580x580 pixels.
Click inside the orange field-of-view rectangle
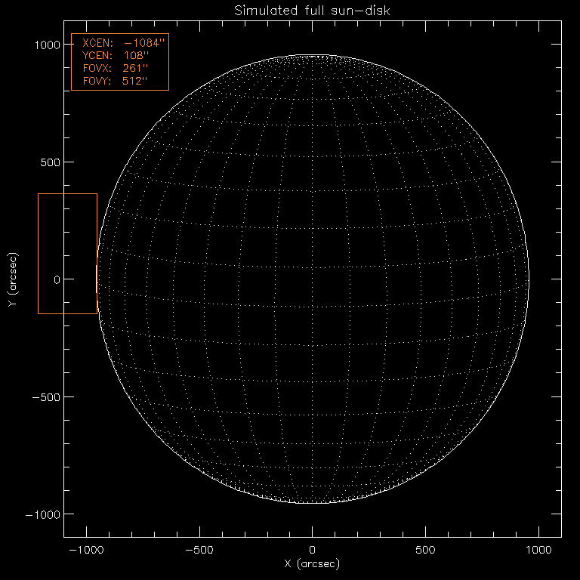click(67, 254)
